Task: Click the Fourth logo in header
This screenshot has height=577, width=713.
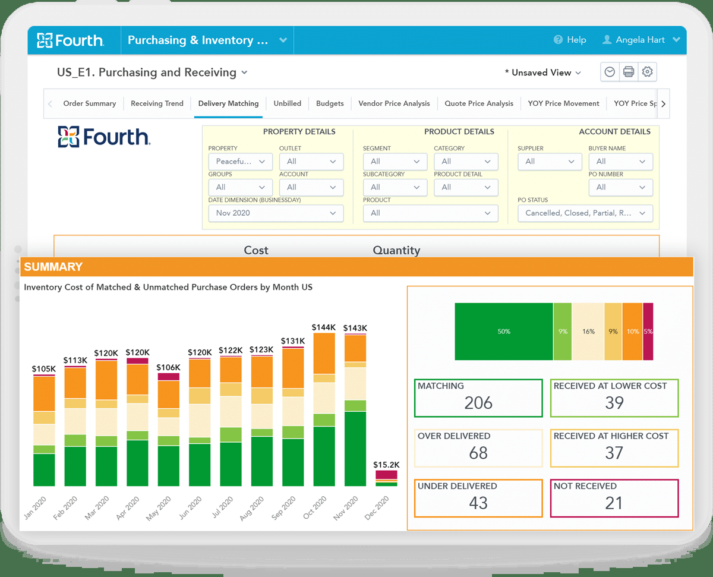Action: tap(71, 40)
